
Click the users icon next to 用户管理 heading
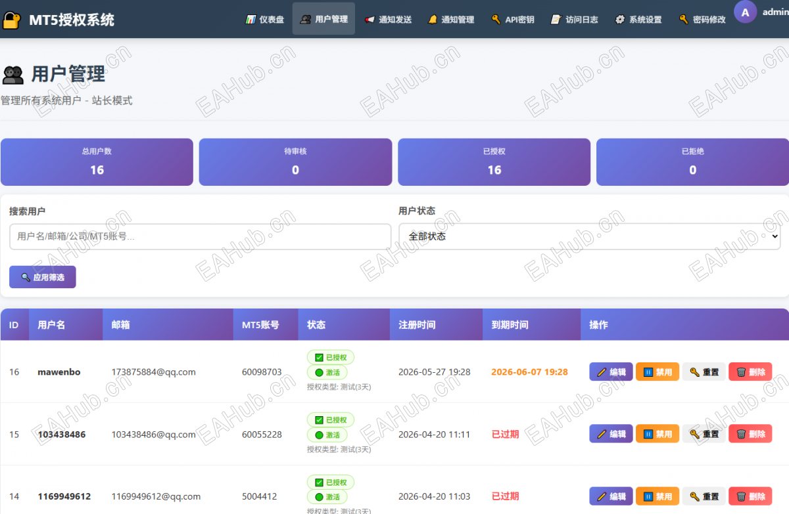[x=12, y=74]
